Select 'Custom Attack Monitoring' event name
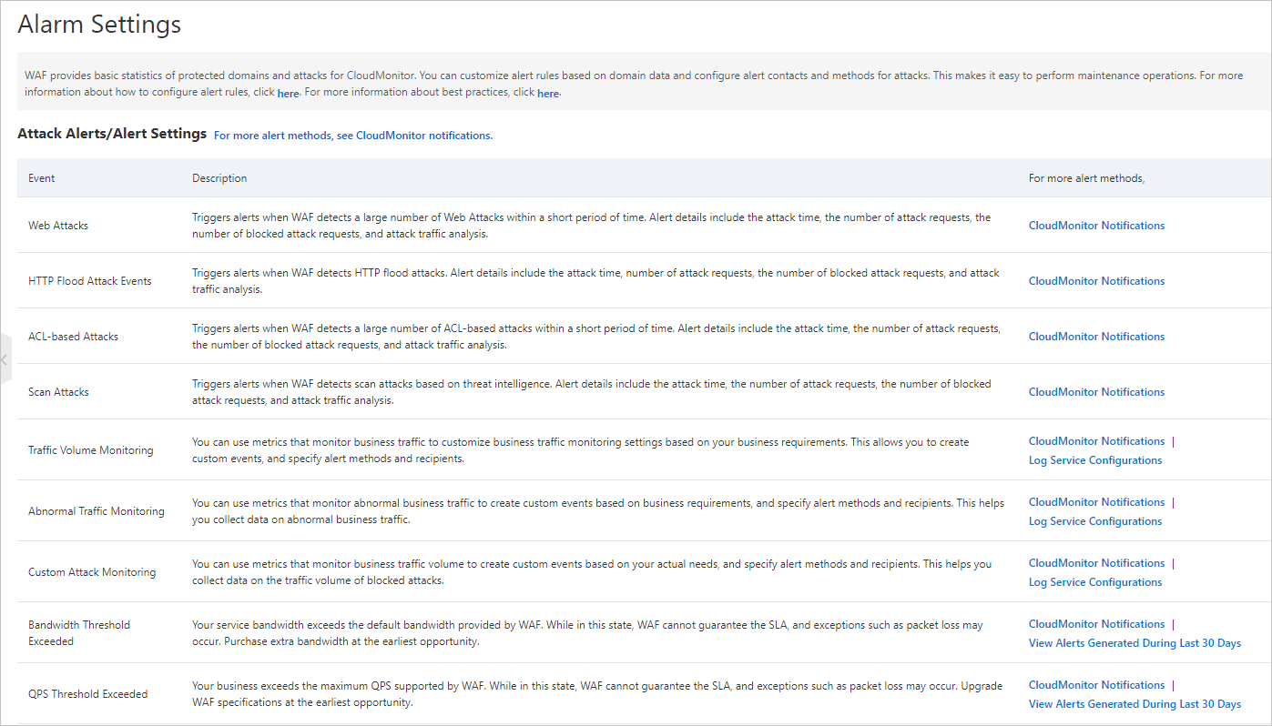1272x726 pixels. tap(92, 572)
